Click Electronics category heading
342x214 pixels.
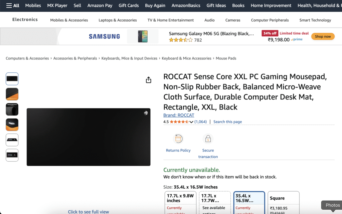coord(25,20)
